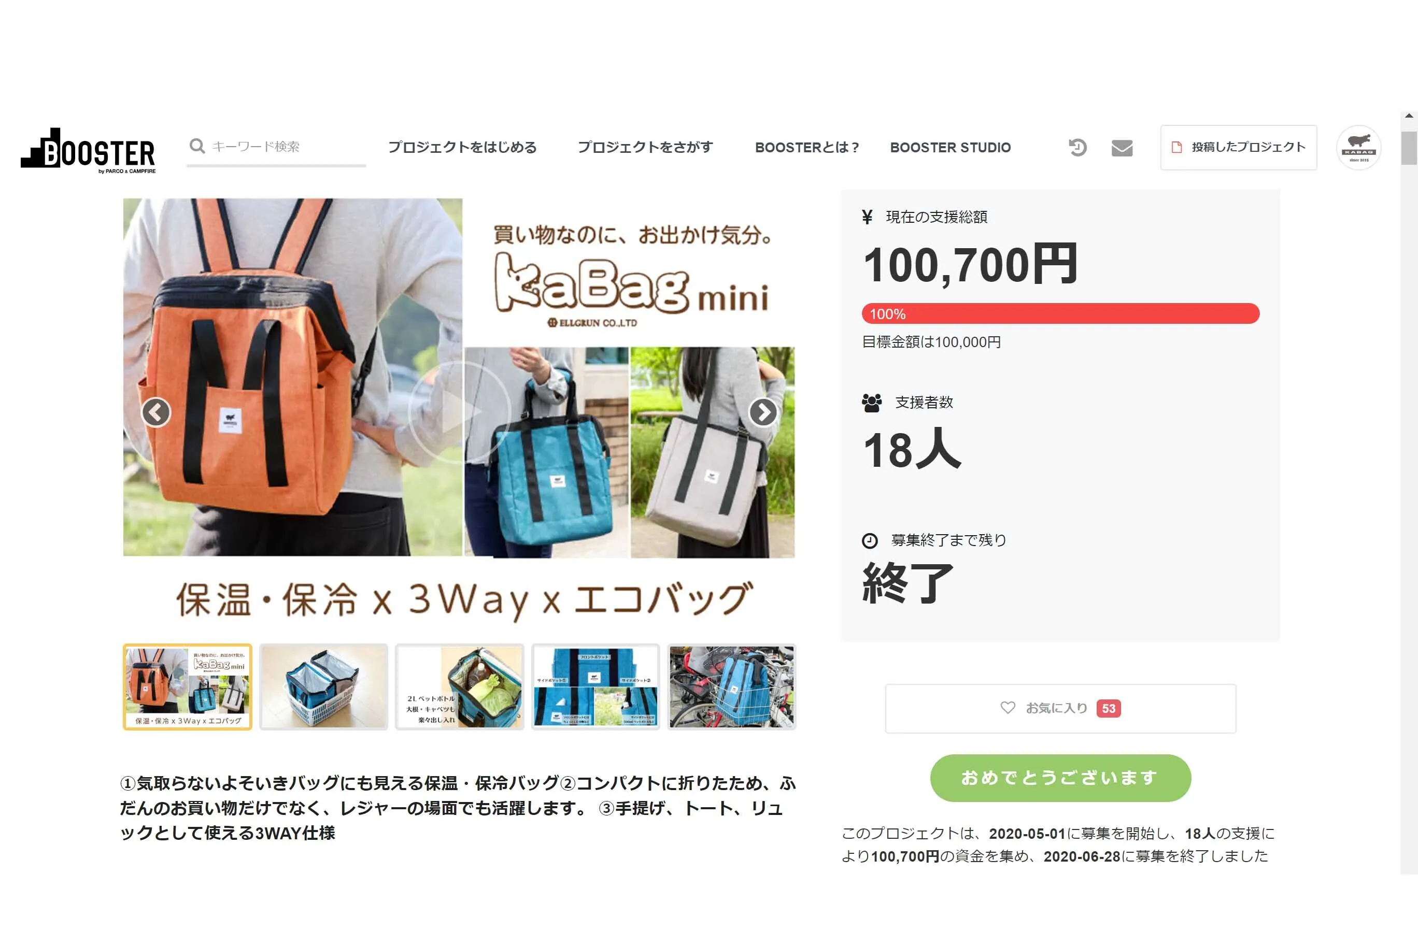Open the history clock icon
This screenshot has width=1418, height=945.
1077,147
